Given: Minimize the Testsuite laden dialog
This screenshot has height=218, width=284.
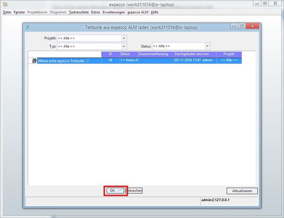Looking at the screenshot, I should point(234,26).
